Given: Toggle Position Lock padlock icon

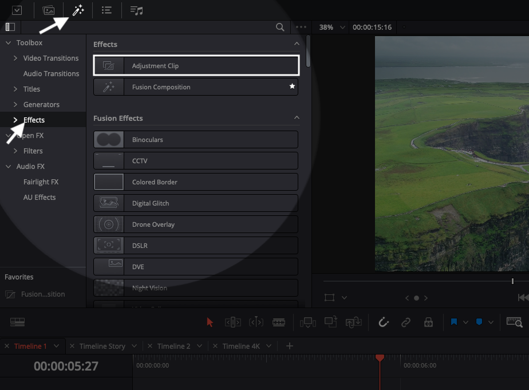Looking at the screenshot, I should 428,322.
